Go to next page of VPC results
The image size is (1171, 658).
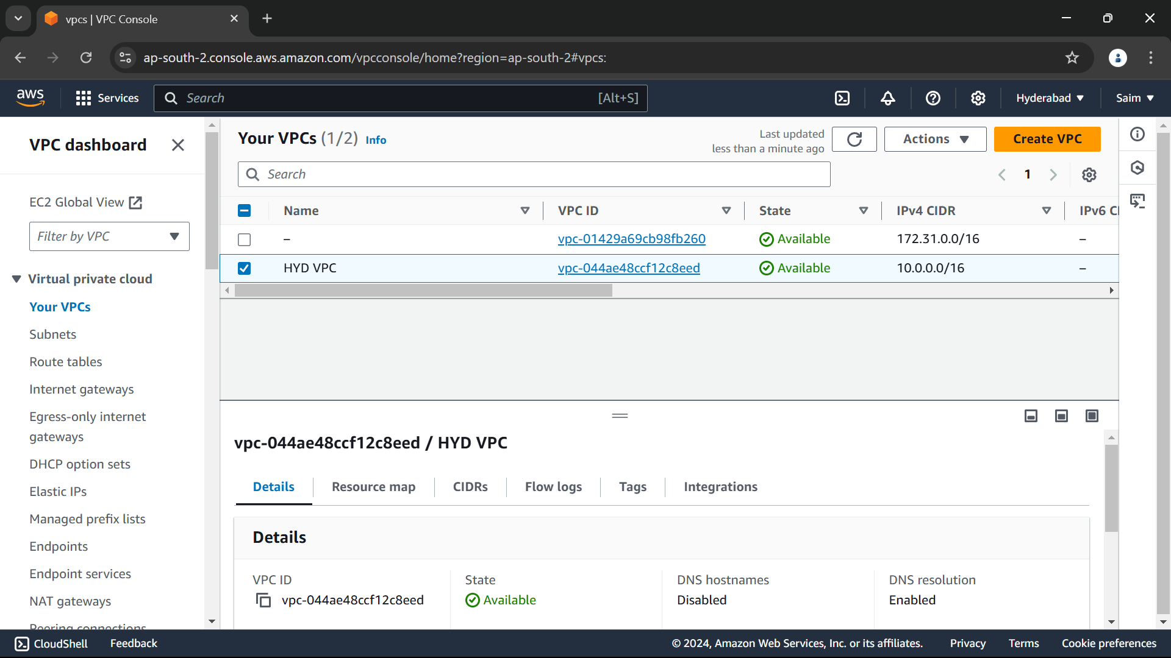pyautogui.click(x=1053, y=175)
